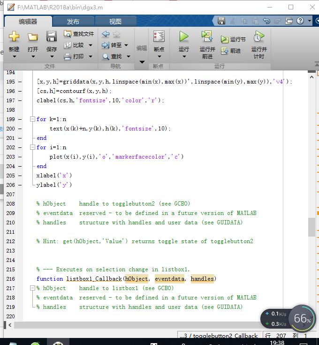The width and height of the screenshot is (319, 345).
Task: Click the 66% performance monitor widget
Action: point(302,318)
